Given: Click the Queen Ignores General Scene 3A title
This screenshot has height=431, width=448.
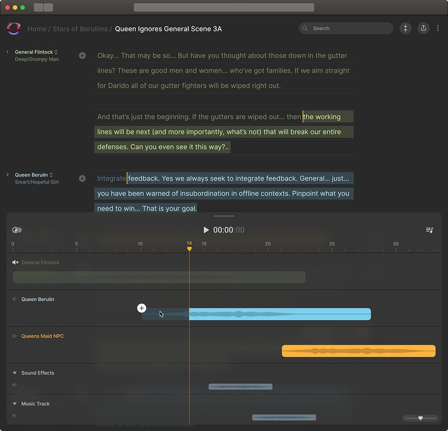Looking at the screenshot, I should tap(168, 29).
